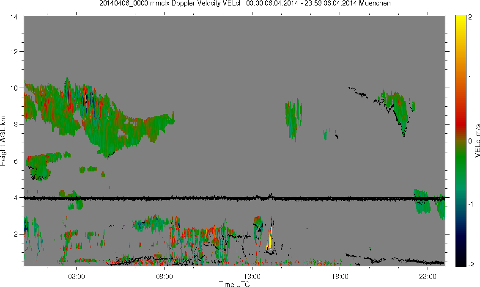Click the plot title mentioning Doppler Velocity VELcl
The image size is (480, 287).
click(x=245, y=3)
